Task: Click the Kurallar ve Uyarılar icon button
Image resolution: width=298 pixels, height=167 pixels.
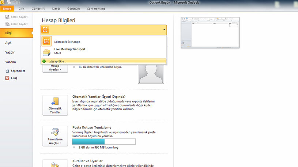Action: coord(55,163)
